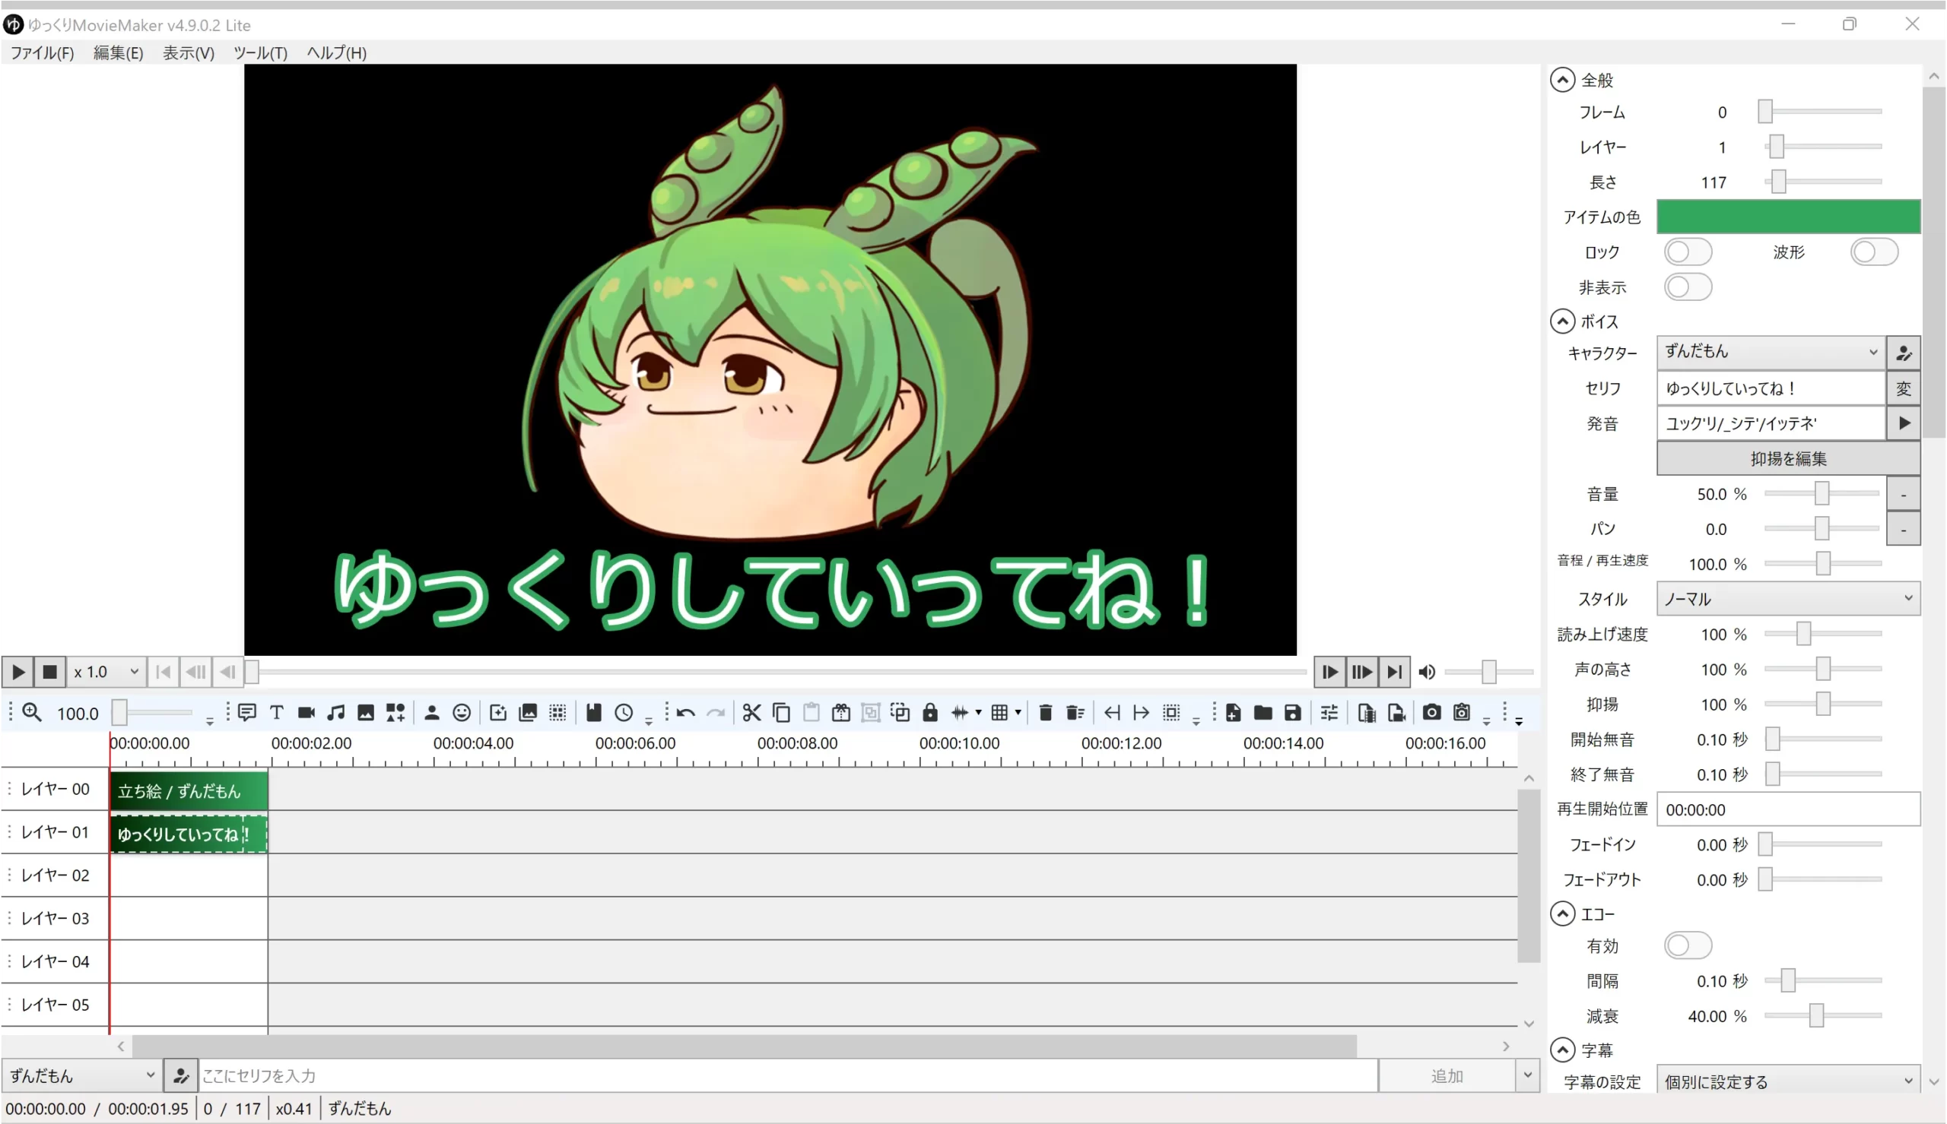The image size is (1947, 1124).
Task: Click the 読み上げ速度 slider handle
Action: pos(1803,634)
